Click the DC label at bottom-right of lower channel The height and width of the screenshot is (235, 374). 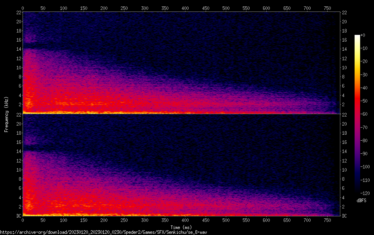tap(345, 216)
